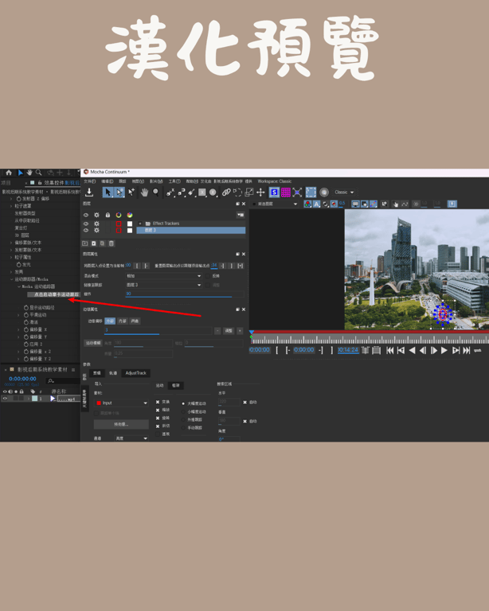Select the add point (arrow plus) tool
The height and width of the screenshot is (611, 489).
131,192
